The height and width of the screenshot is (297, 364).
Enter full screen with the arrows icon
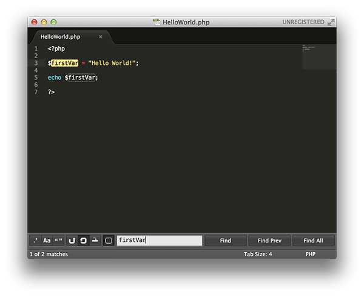coord(331,22)
